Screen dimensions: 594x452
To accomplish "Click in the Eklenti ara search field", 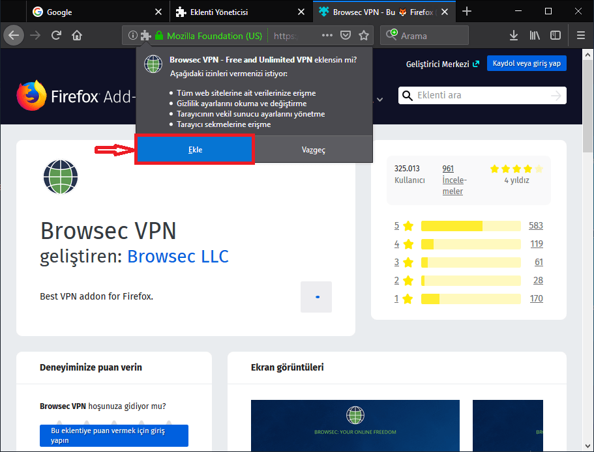I will pyautogui.click(x=482, y=95).
